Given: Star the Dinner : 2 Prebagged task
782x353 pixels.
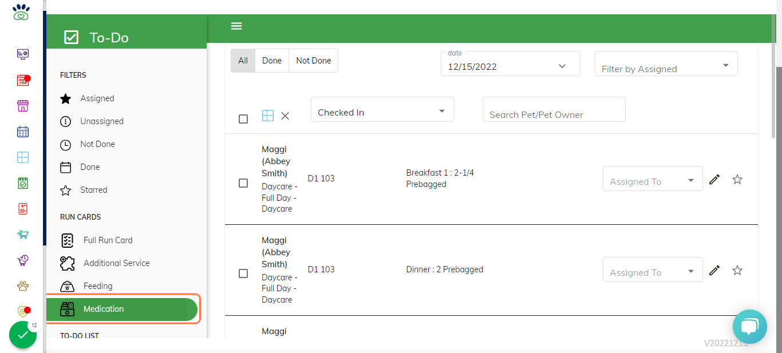Looking at the screenshot, I should [x=737, y=271].
